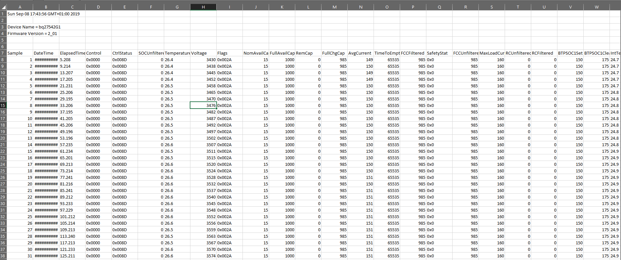Click the voltage cell reading 3574

pos(203,256)
